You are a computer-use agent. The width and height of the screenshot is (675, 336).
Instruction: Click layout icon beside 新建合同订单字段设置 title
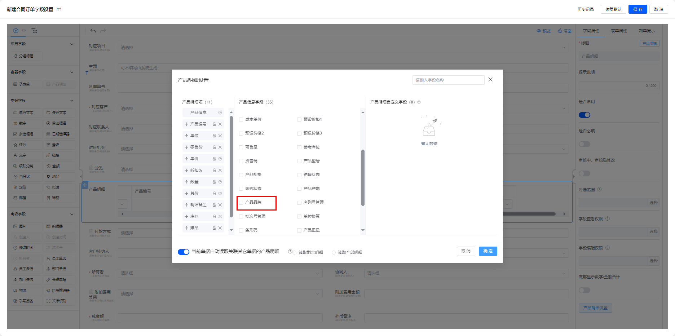pos(59,9)
